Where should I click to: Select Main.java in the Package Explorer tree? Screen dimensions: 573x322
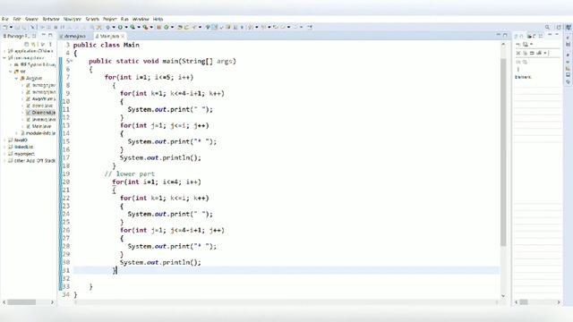(41, 126)
